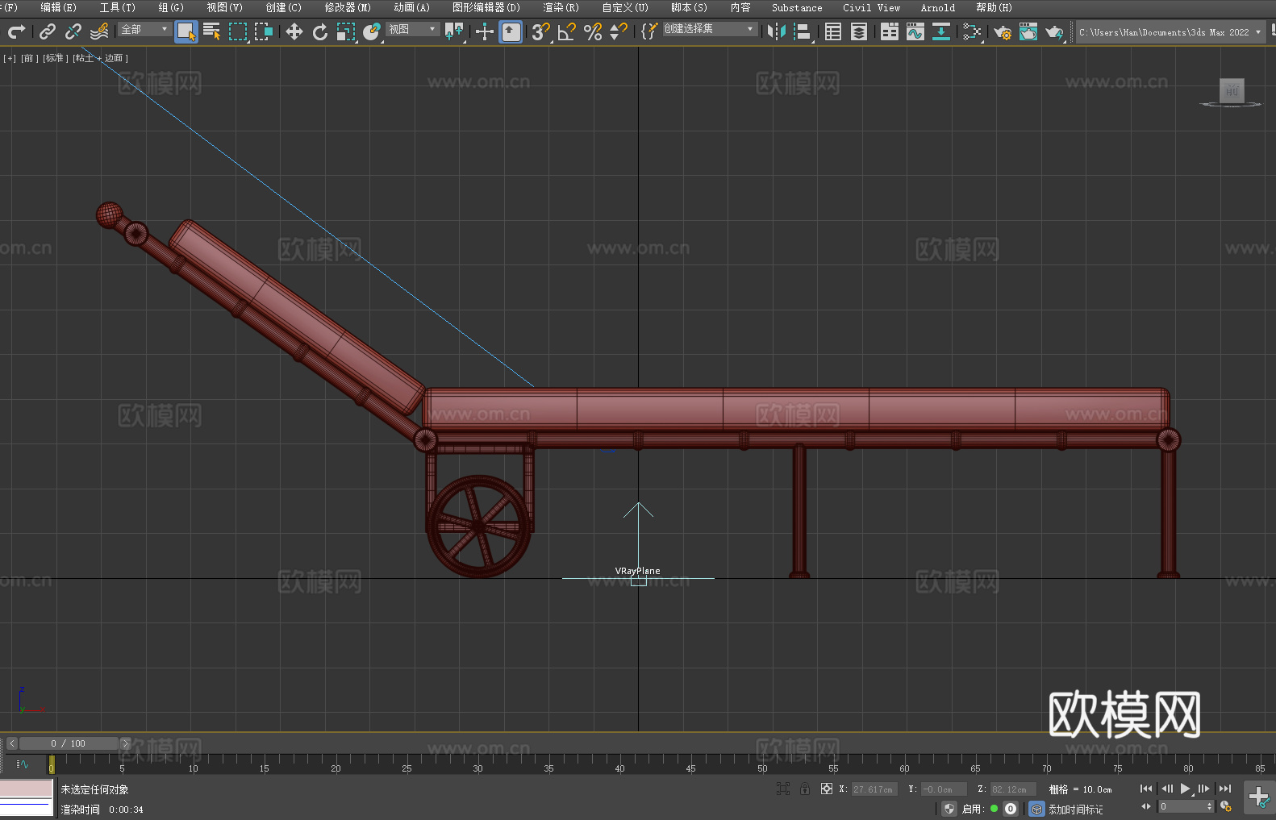Activate the Select Object tool
Screen dimensions: 1276x820
[x=186, y=31]
